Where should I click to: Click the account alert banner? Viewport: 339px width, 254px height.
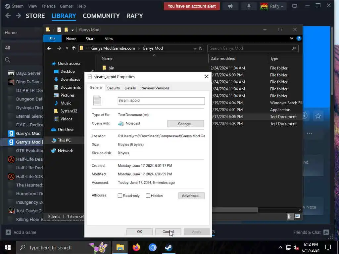coord(192,6)
